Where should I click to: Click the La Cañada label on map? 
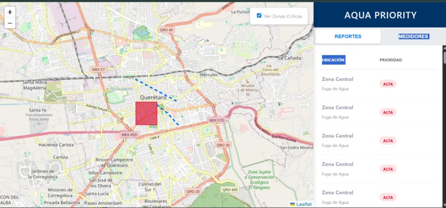click(289, 58)
